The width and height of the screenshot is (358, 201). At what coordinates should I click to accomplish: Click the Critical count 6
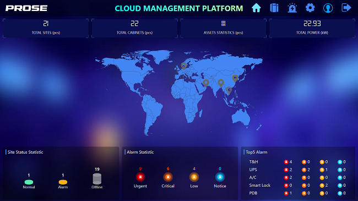coord(168,169)
